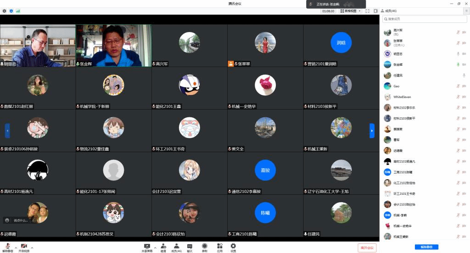This screenshot has height=253, width=470.
Task: Expand video options arrow beside camera button
Action: (32, 247)
